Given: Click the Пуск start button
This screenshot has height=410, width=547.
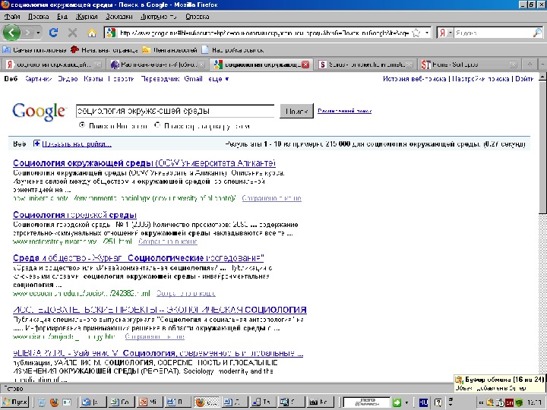Looking at the screenshot, I should click(x=15, y=402).
